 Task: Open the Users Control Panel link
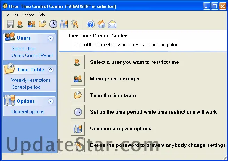tap(32, 55)
